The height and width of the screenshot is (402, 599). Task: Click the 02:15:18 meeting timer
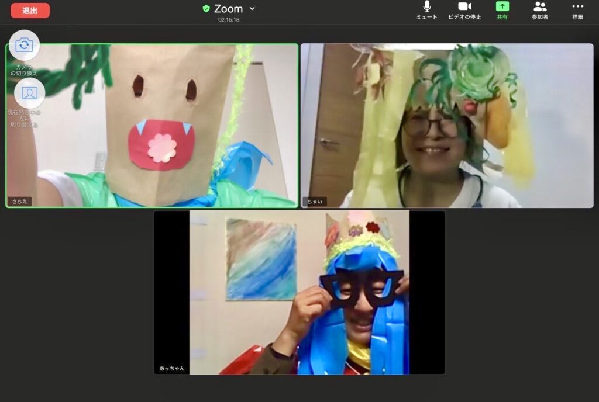pyautogui.click(x=229, y=20)
